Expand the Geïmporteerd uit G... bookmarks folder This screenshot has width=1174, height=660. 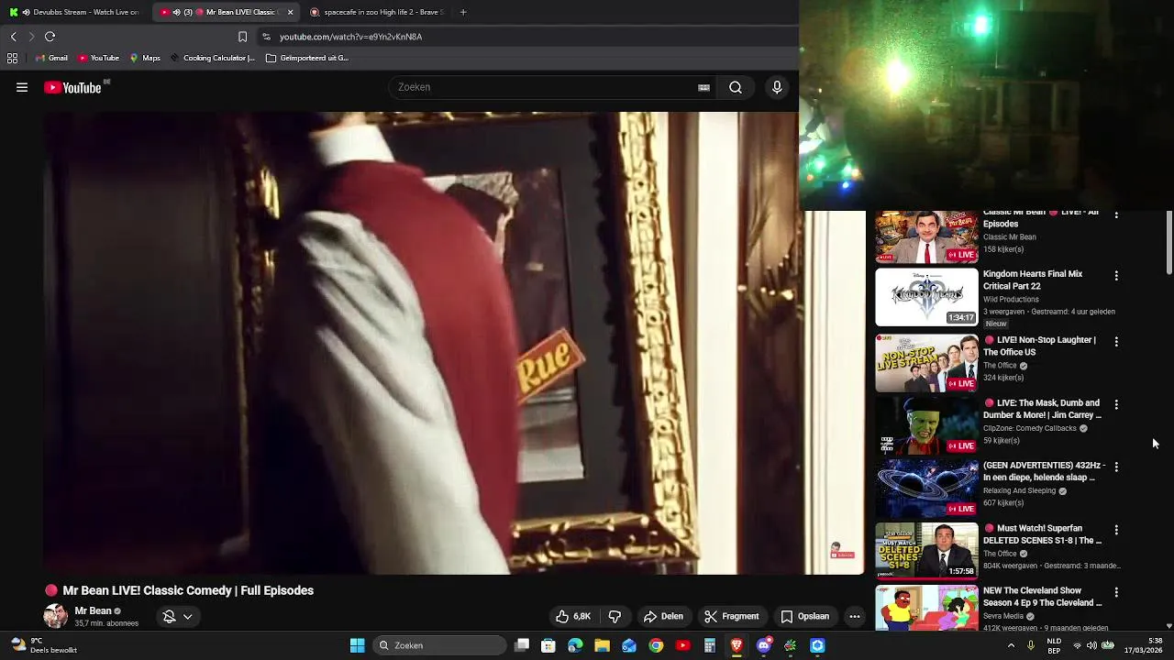(307, 58)
